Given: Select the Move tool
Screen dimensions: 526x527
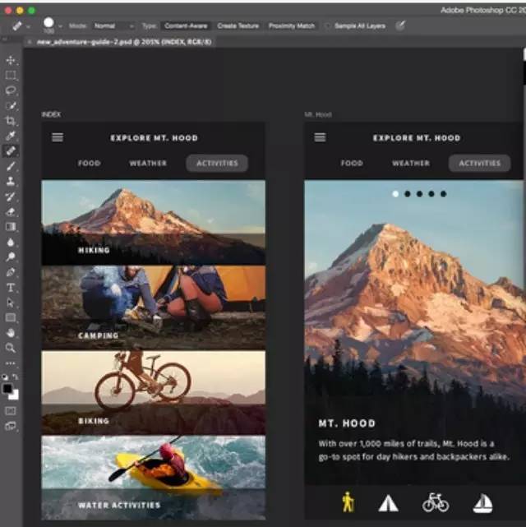Looking at the screenshot, I should (11, 61).
